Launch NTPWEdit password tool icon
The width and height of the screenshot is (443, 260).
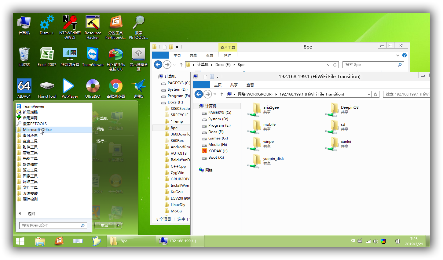(x=70, y=27)
